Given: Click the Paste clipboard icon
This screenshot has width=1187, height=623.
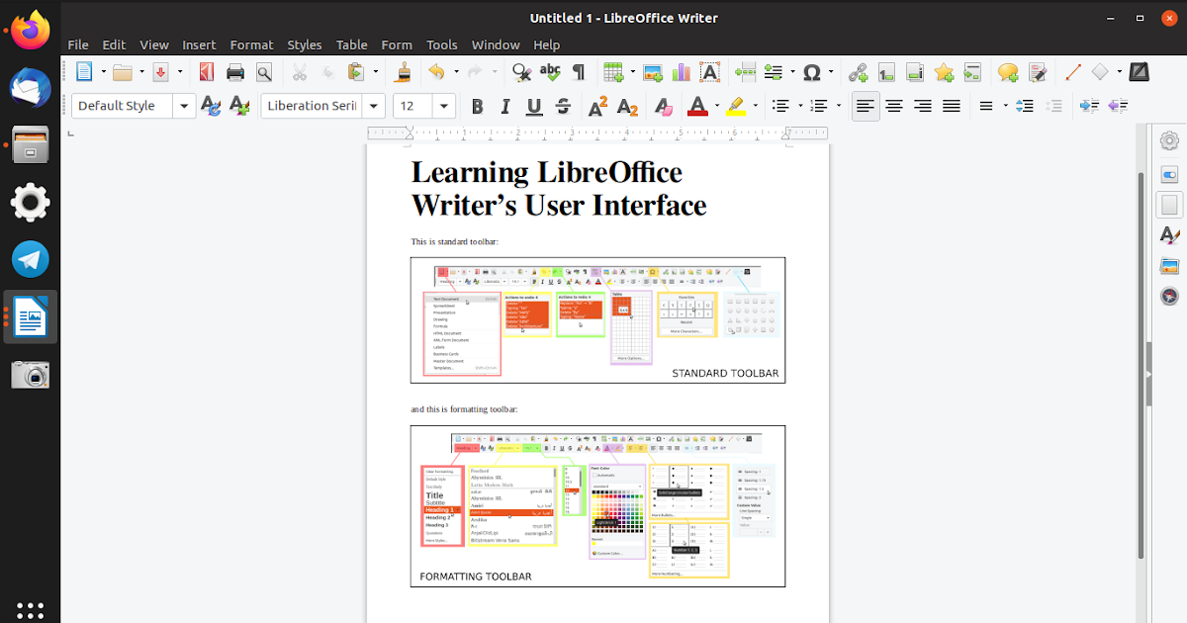Looking at the screenshot, I should (x=357, y=72).
